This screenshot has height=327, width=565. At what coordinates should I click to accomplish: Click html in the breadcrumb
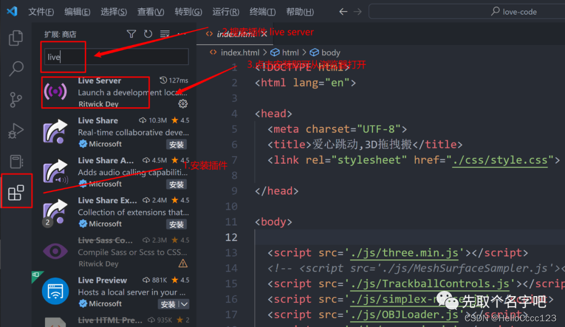point(290,53)
